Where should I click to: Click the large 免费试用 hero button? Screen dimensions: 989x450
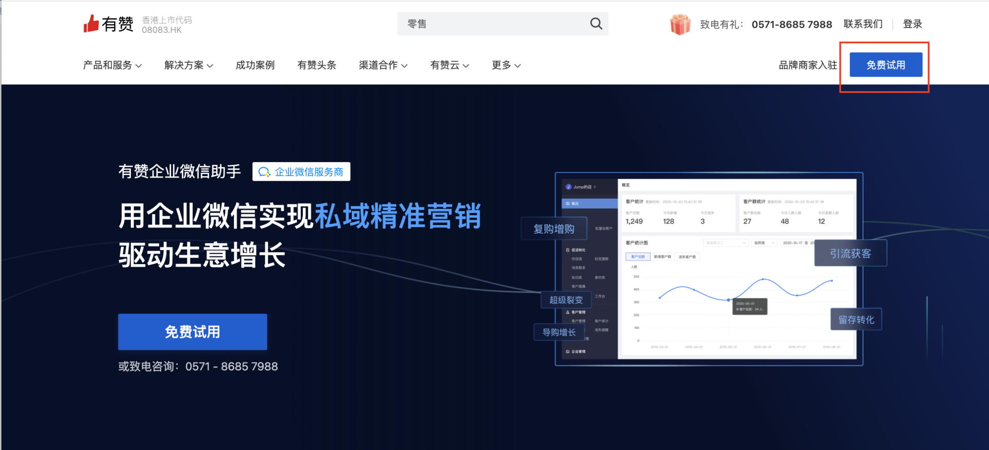click(193, 332)
